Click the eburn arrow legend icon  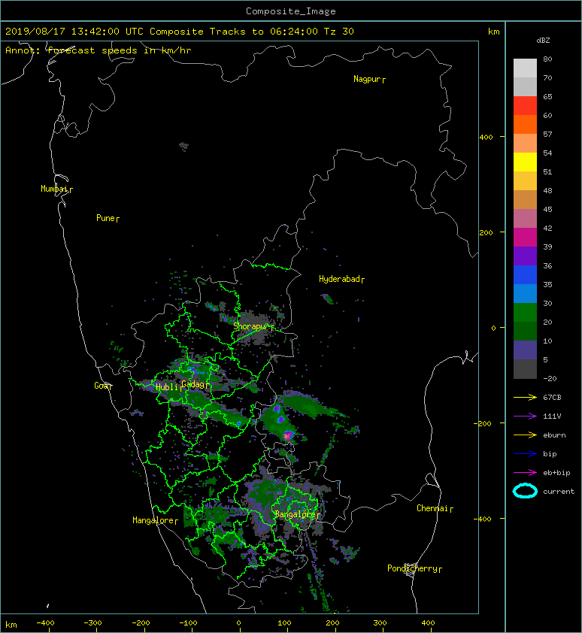[525, 435]
